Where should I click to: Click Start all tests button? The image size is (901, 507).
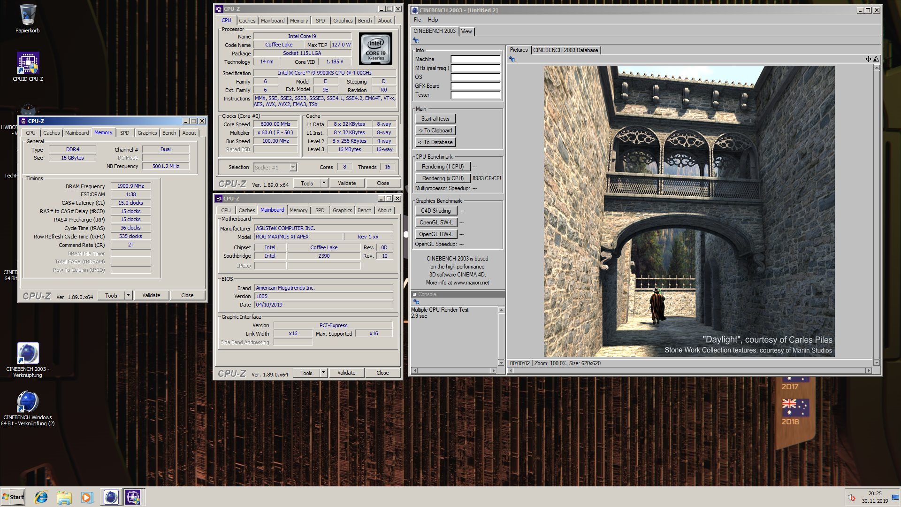[435, 119]
